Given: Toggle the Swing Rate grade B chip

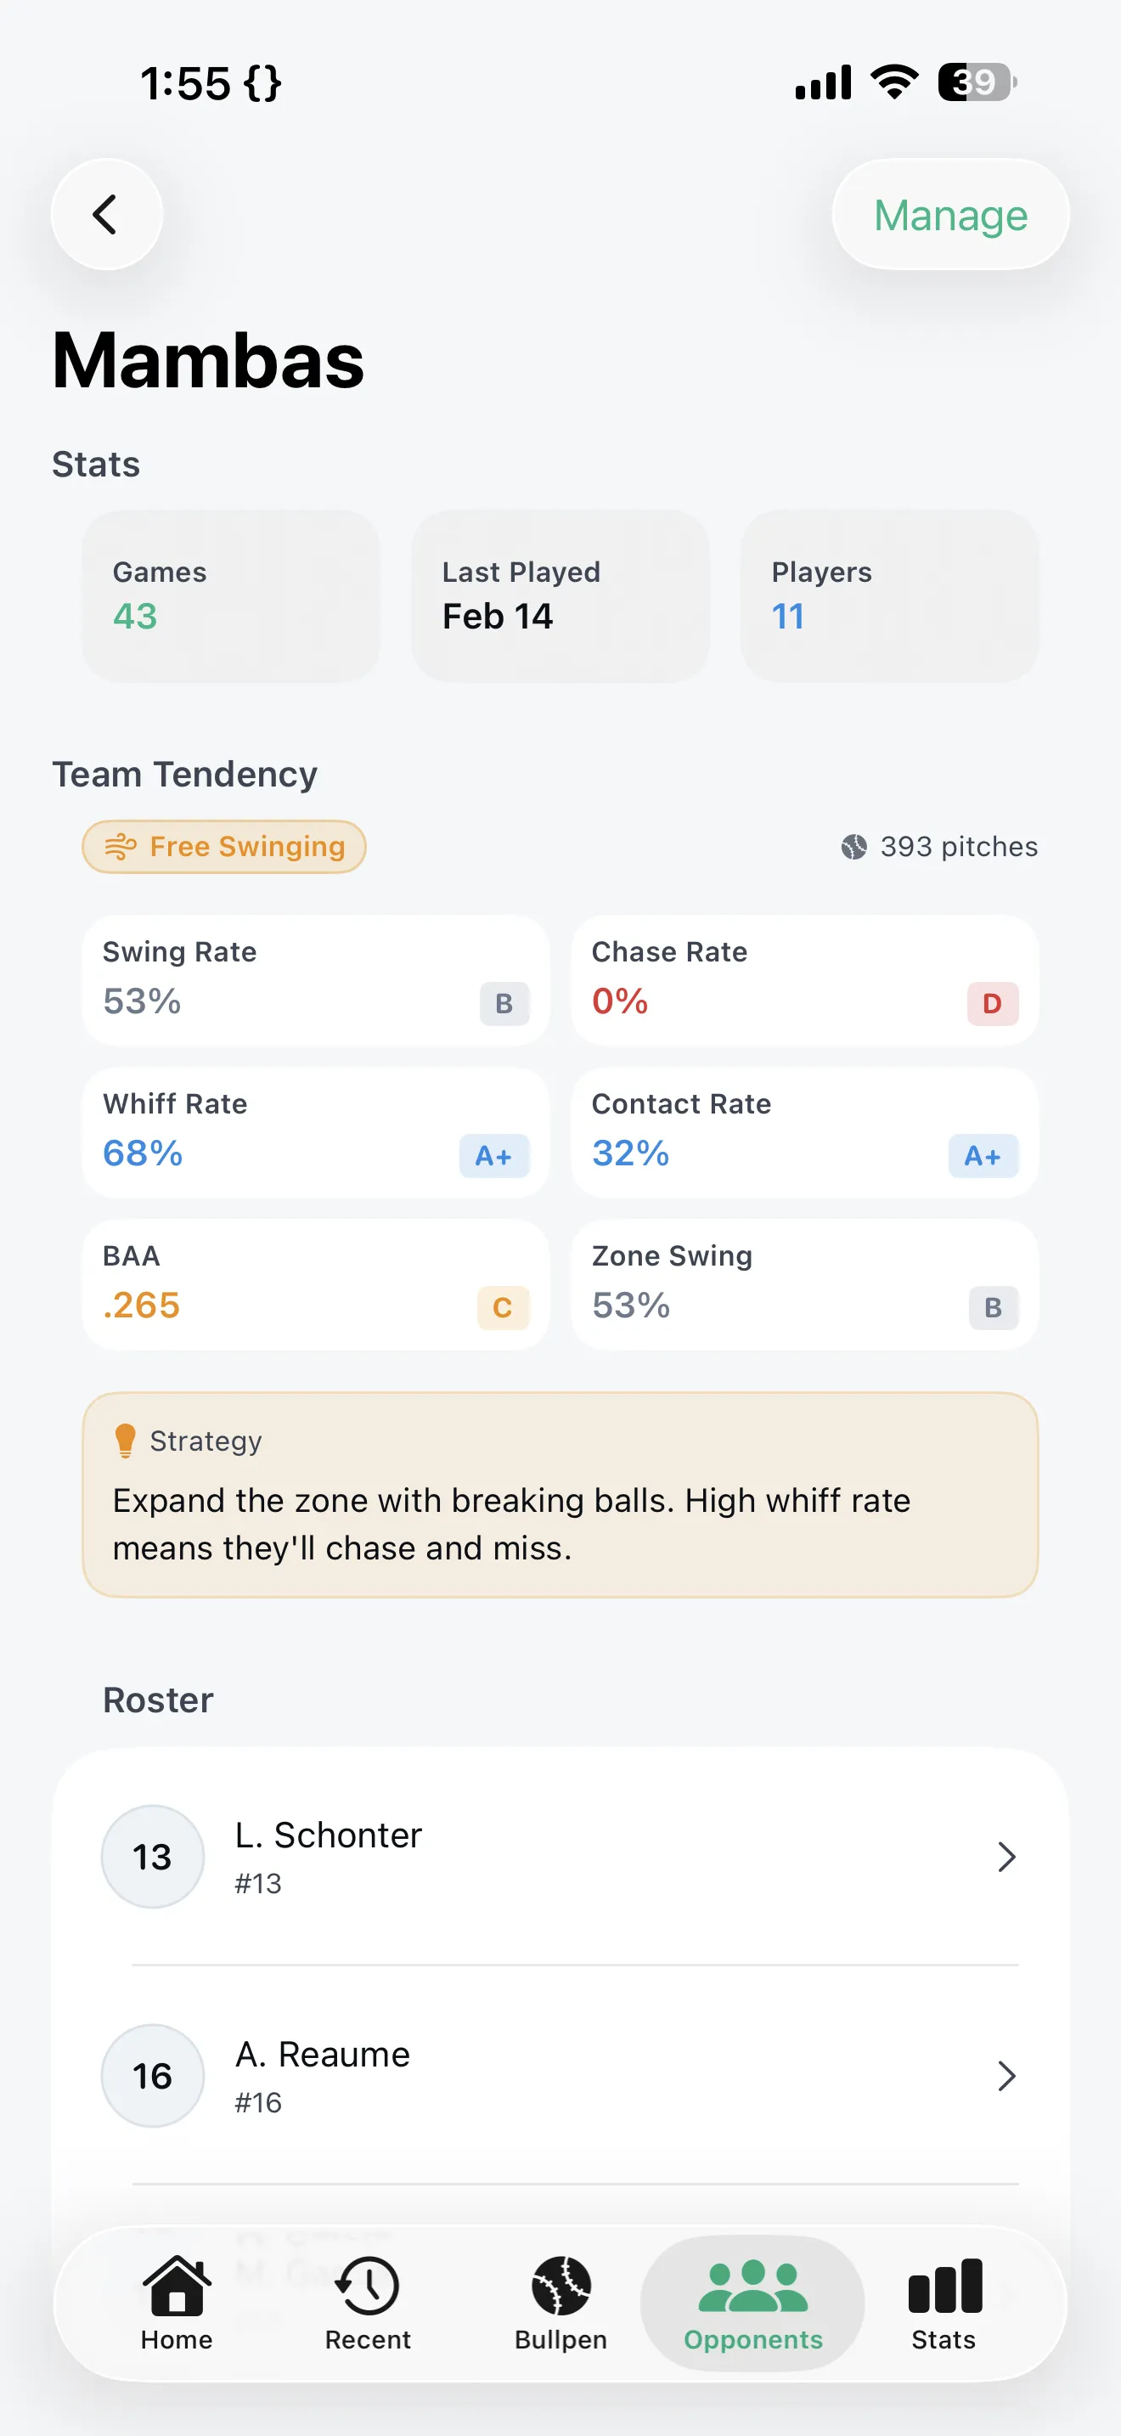Looking at the screenshot, I should pos(503,1003).
